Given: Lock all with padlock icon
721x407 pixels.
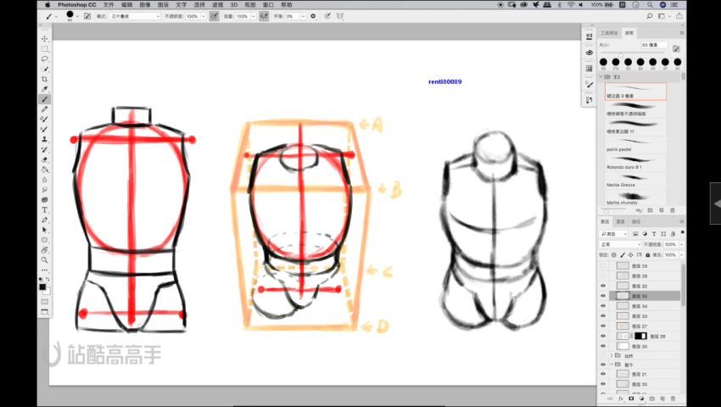Looking at the screenshot, I should click(647, 254).
